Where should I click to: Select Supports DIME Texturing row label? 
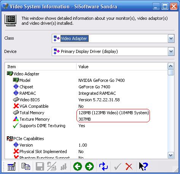coord(42,126)
